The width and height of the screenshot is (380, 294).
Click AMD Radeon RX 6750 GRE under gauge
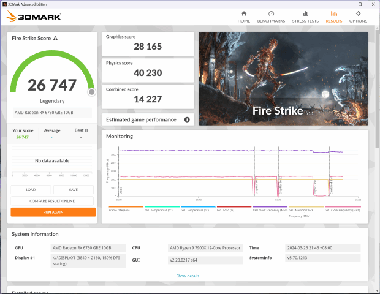(x=52, y=112)
